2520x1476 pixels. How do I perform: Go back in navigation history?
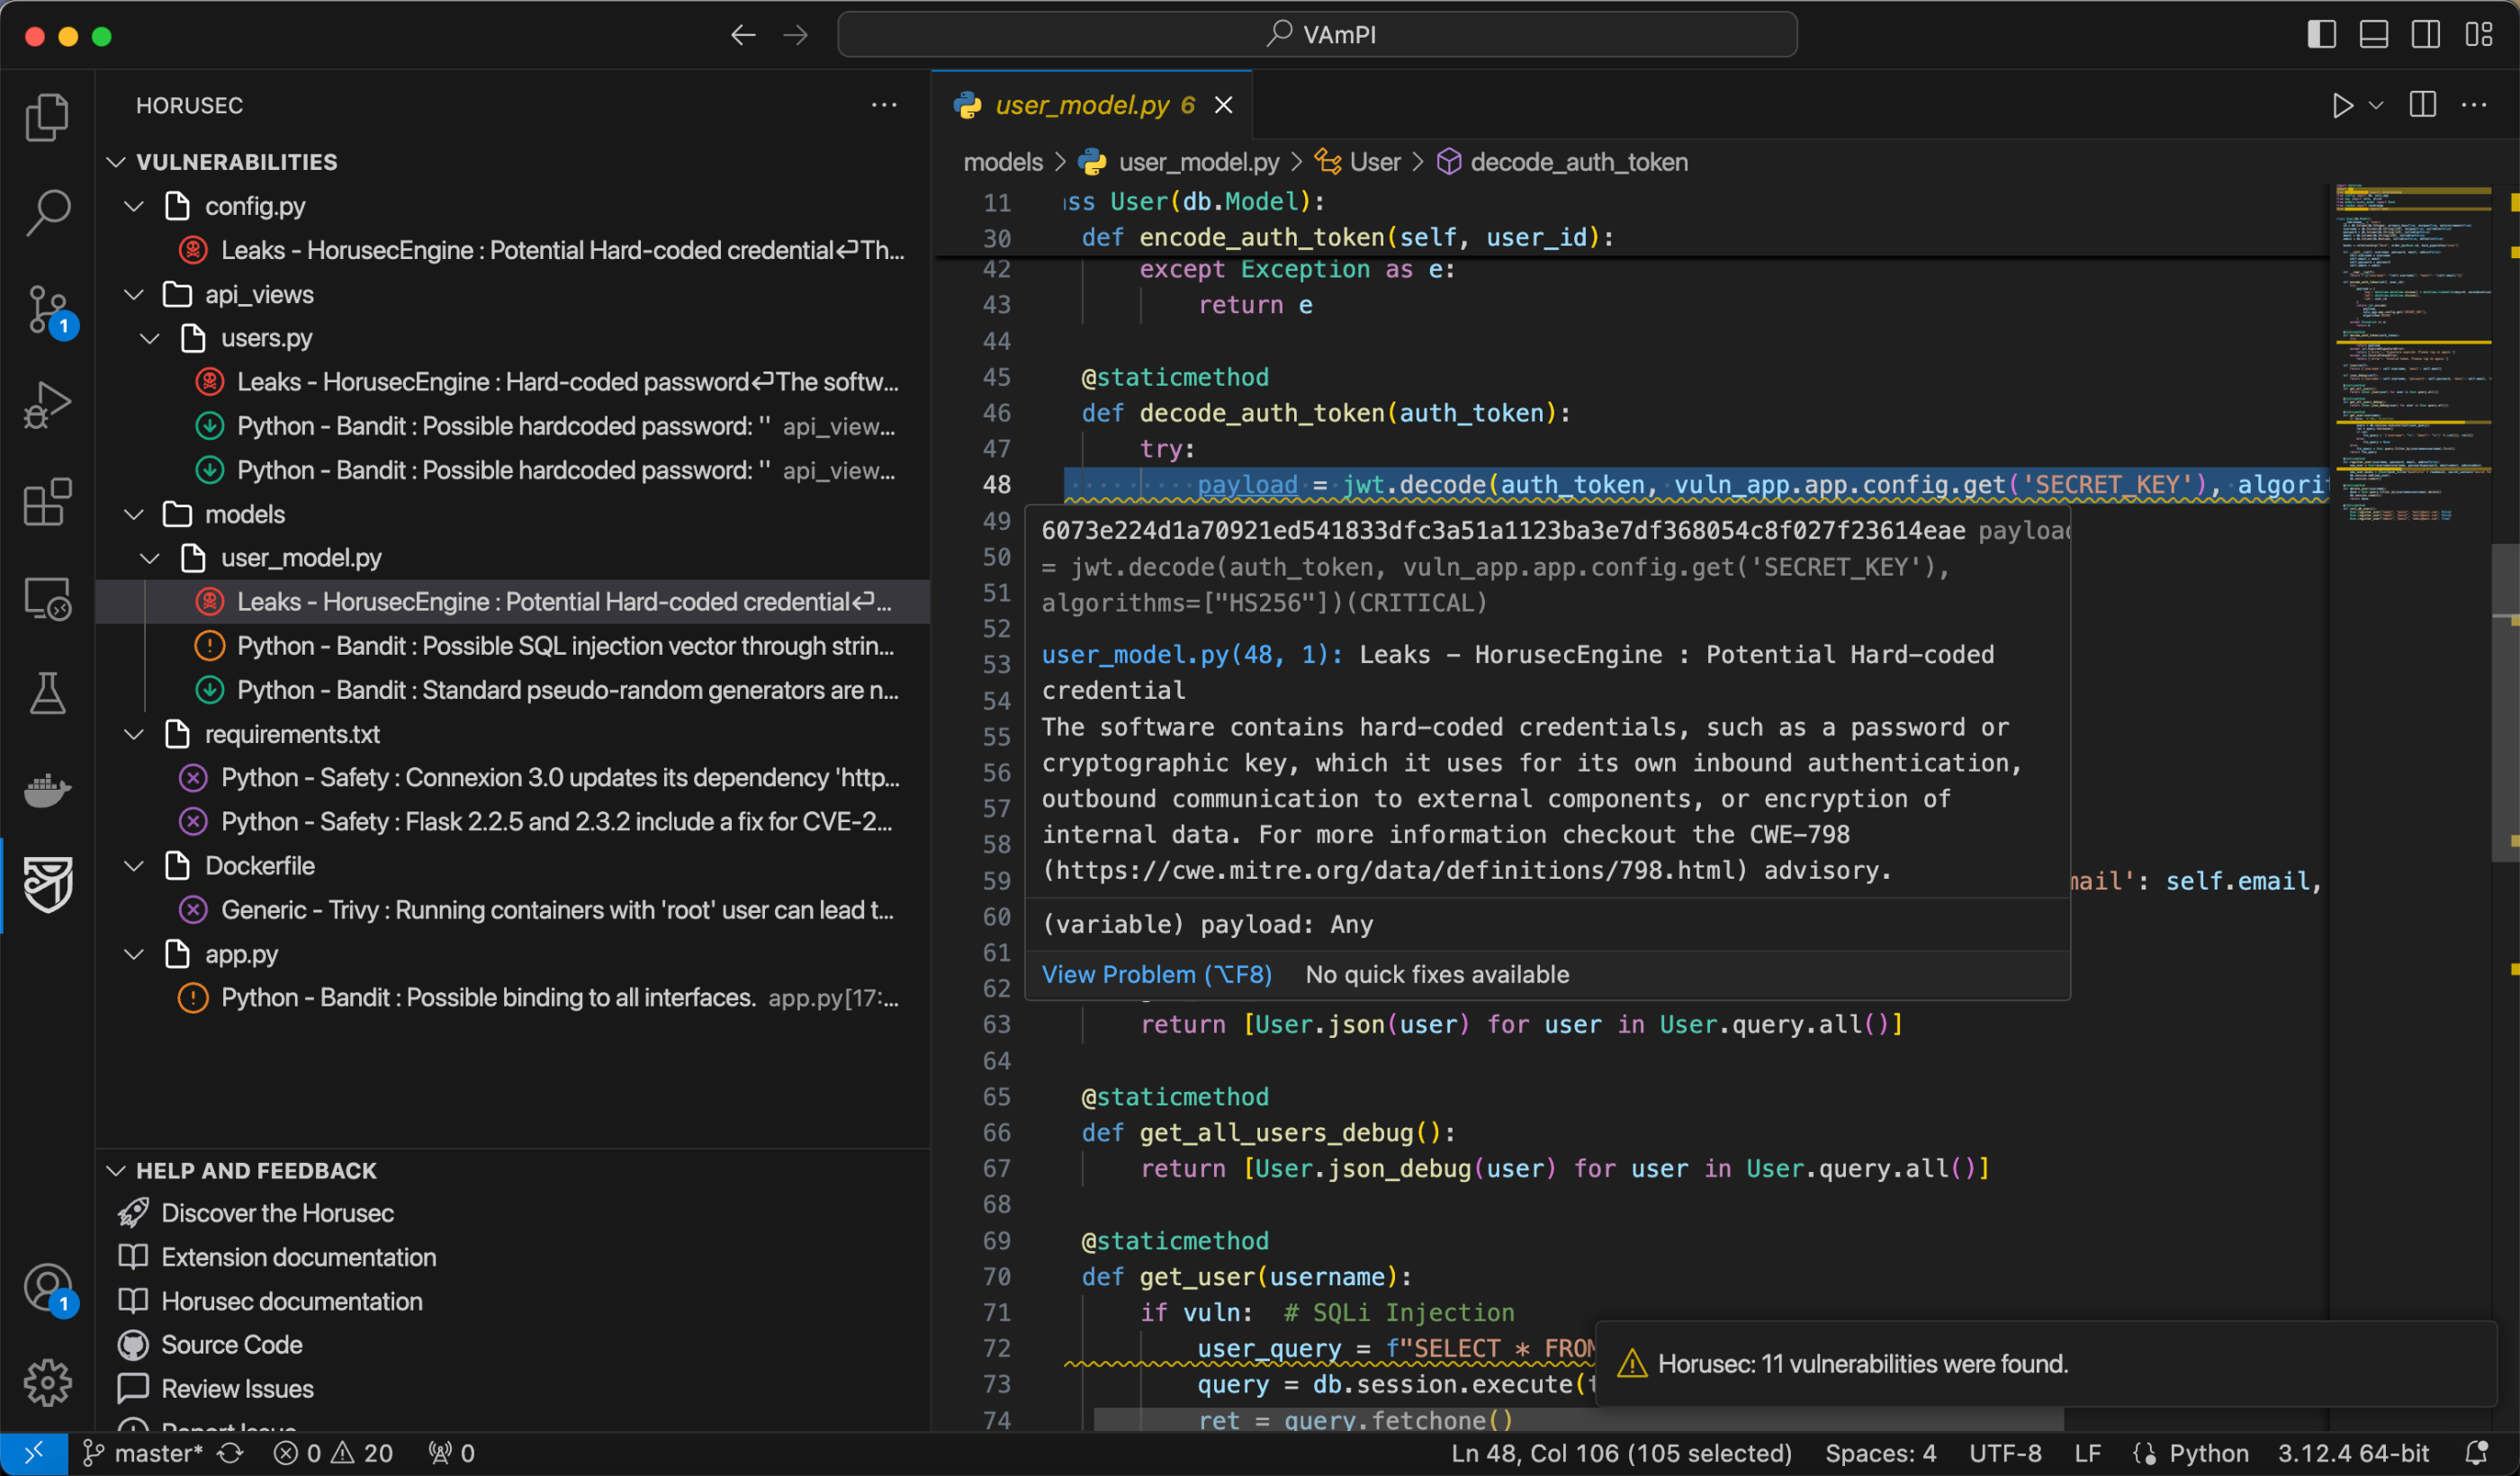point(743,35)
